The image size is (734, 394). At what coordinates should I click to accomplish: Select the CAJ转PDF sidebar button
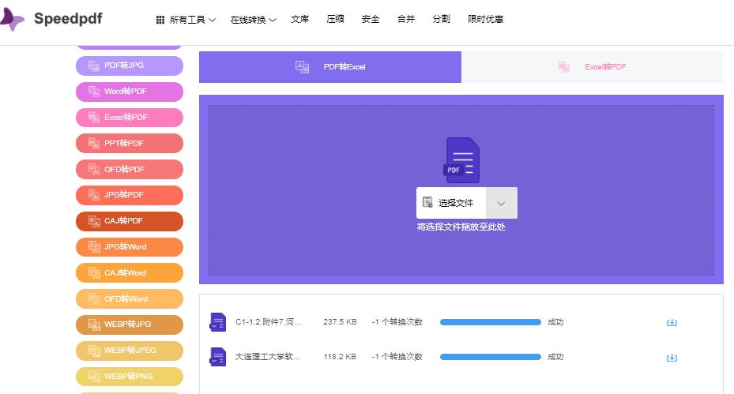[x=130, y=221]
